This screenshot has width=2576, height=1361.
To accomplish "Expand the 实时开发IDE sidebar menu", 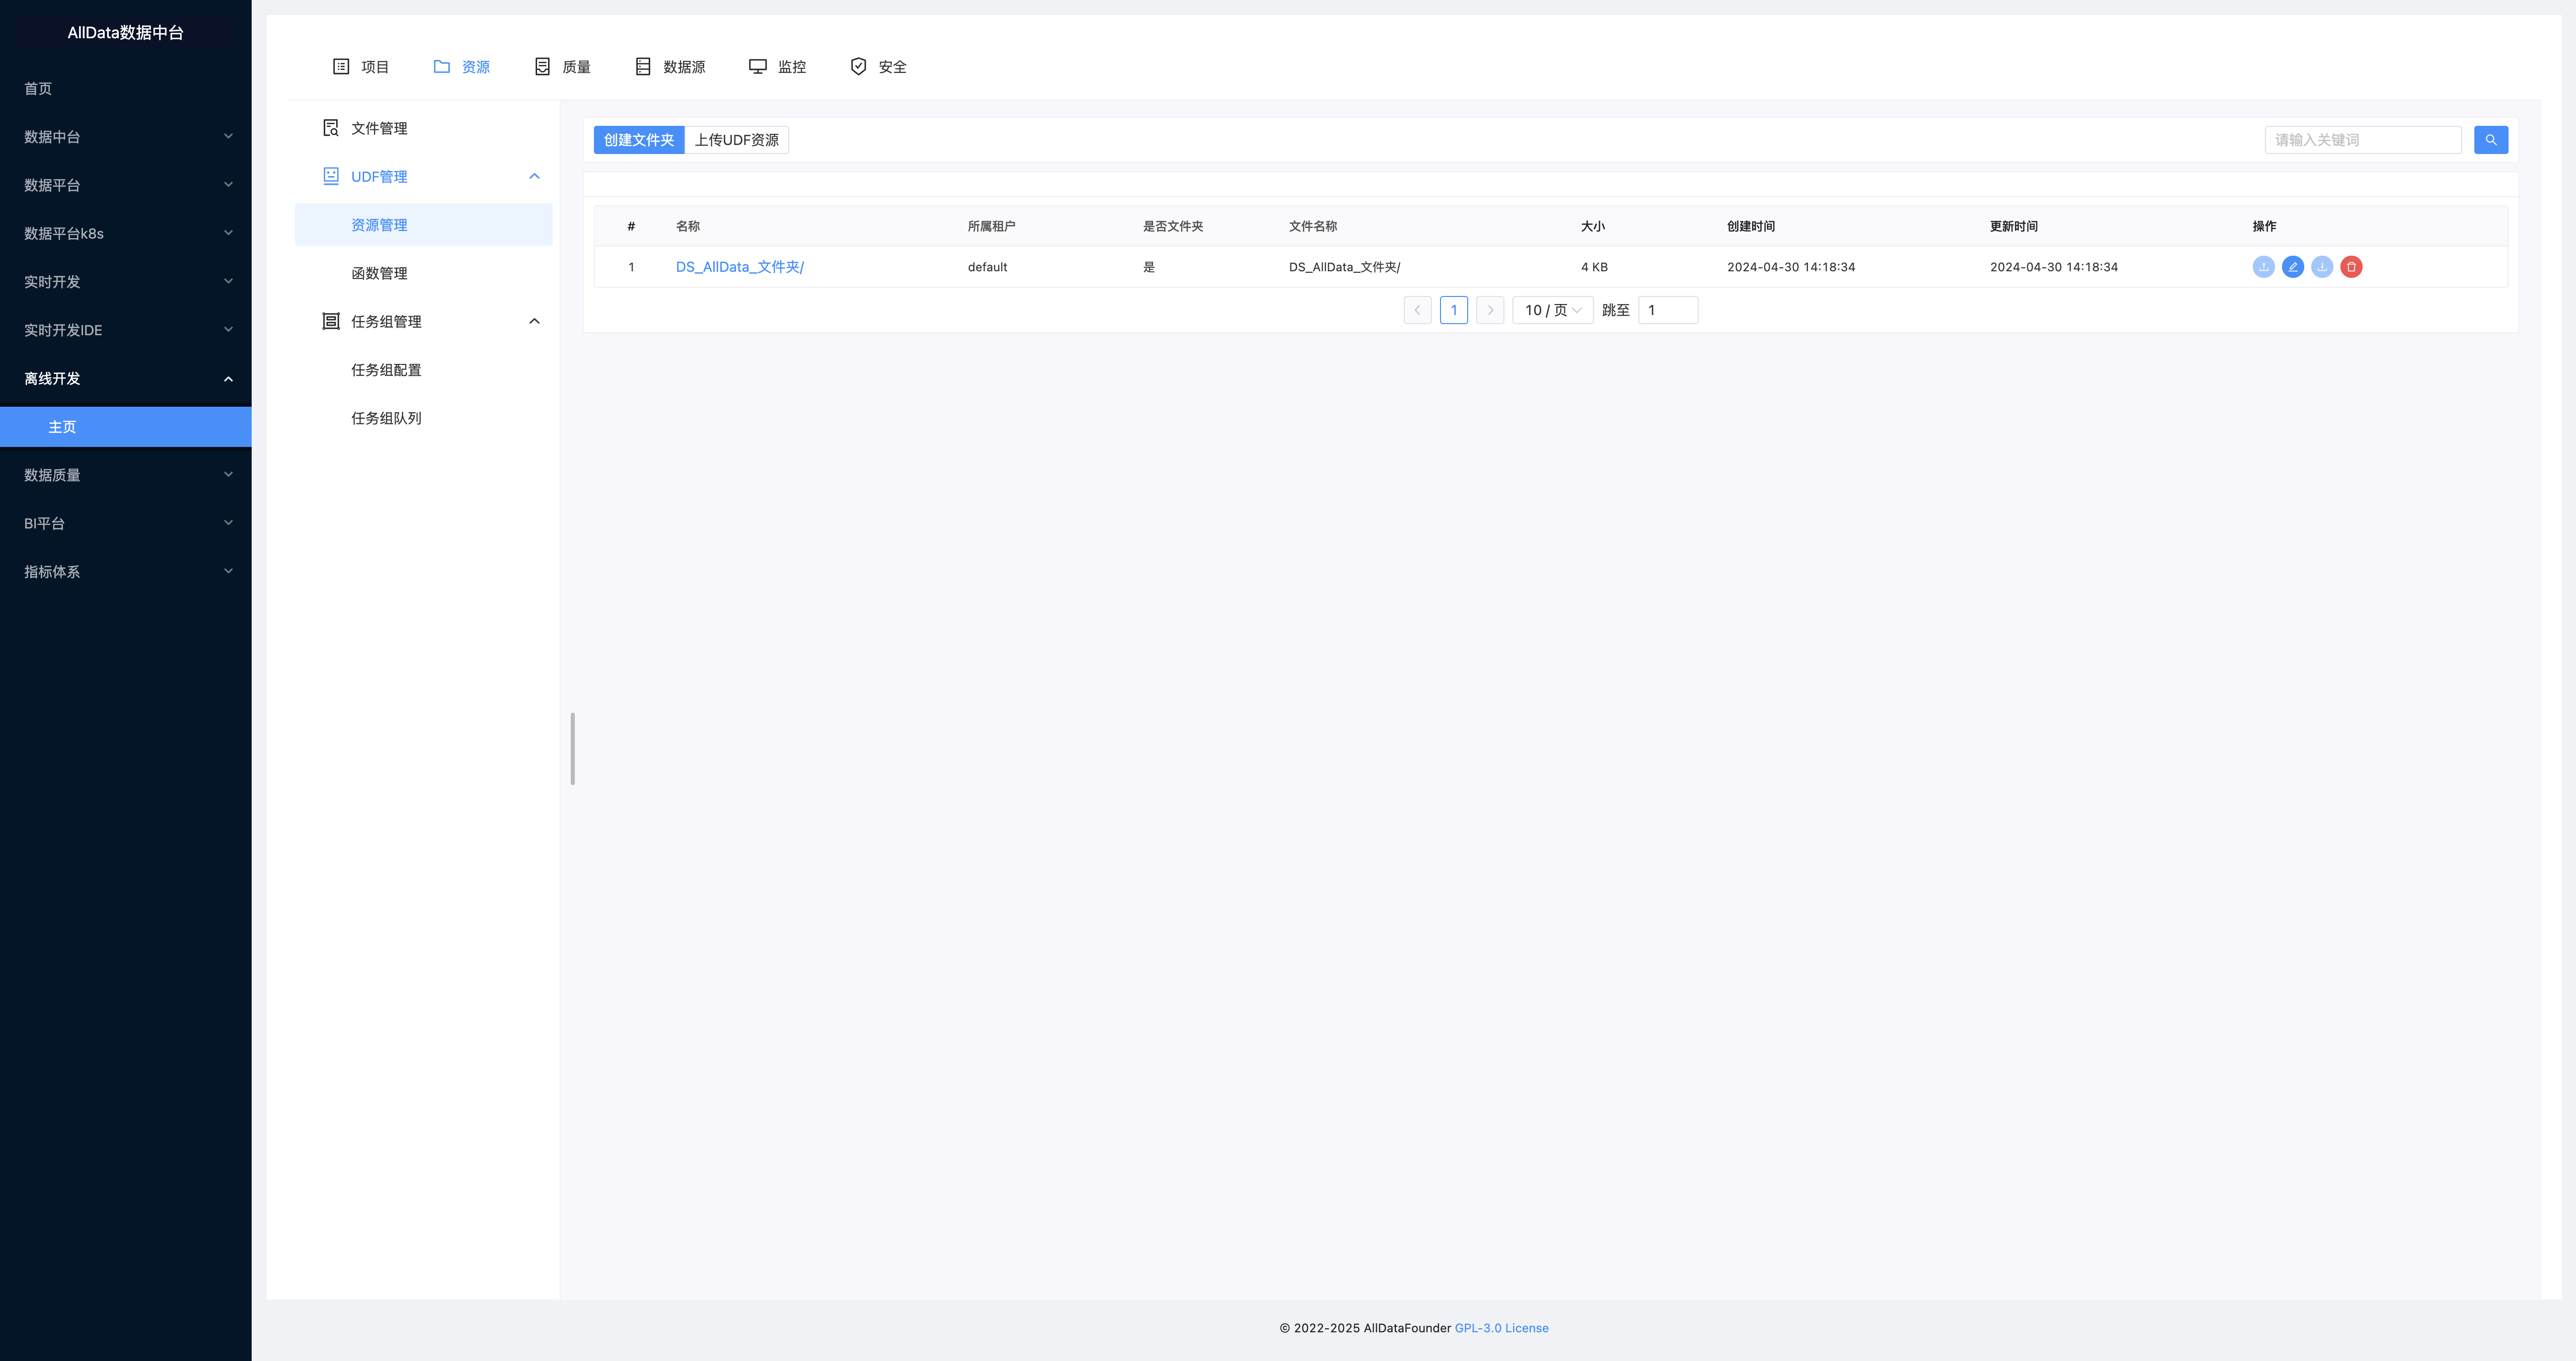I will (126, 330).
